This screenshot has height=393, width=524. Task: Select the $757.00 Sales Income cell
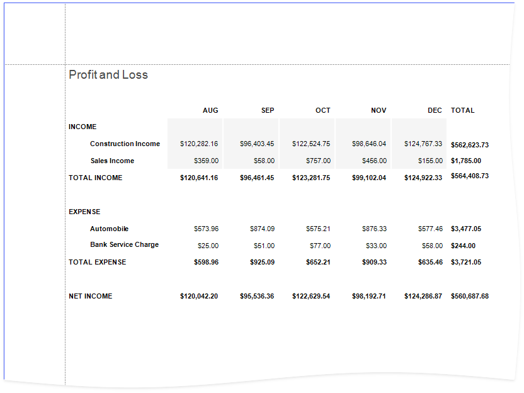(318, 161)
